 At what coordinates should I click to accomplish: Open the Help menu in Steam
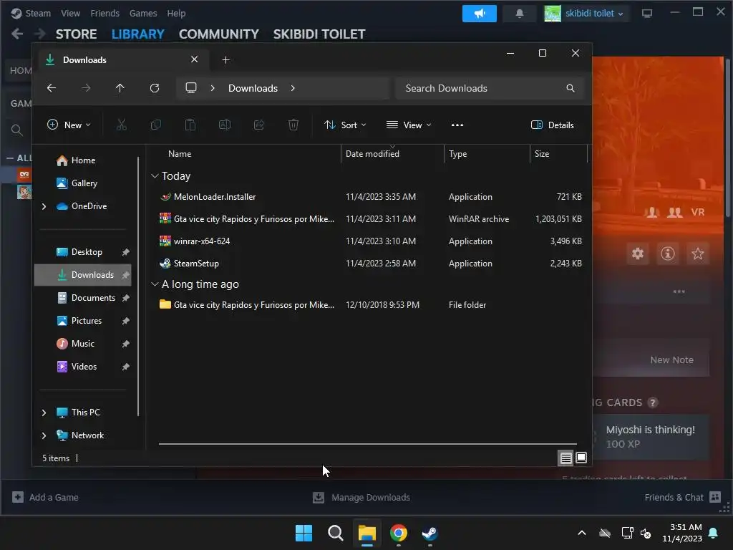click(176, 14)
